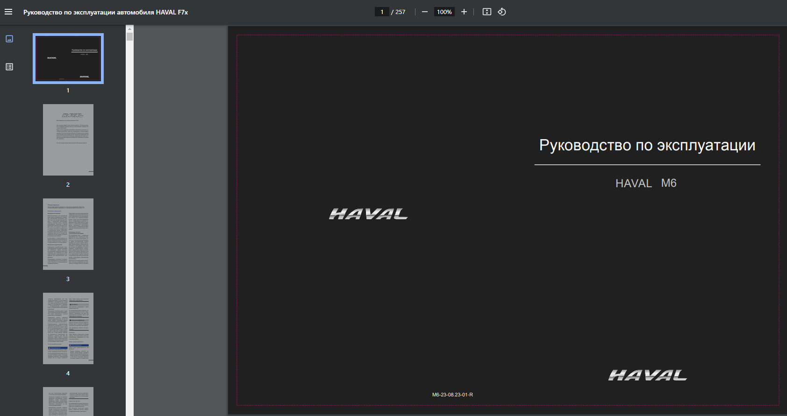The image size is (787, 416).
Task: Click the zoom out minus icon
Action: [424, 12]
